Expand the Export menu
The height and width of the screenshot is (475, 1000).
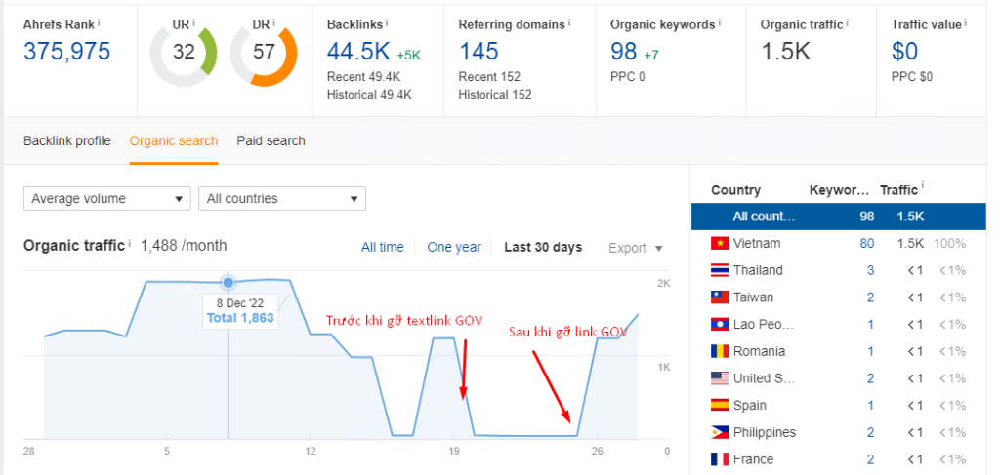[x=635, y=248]
